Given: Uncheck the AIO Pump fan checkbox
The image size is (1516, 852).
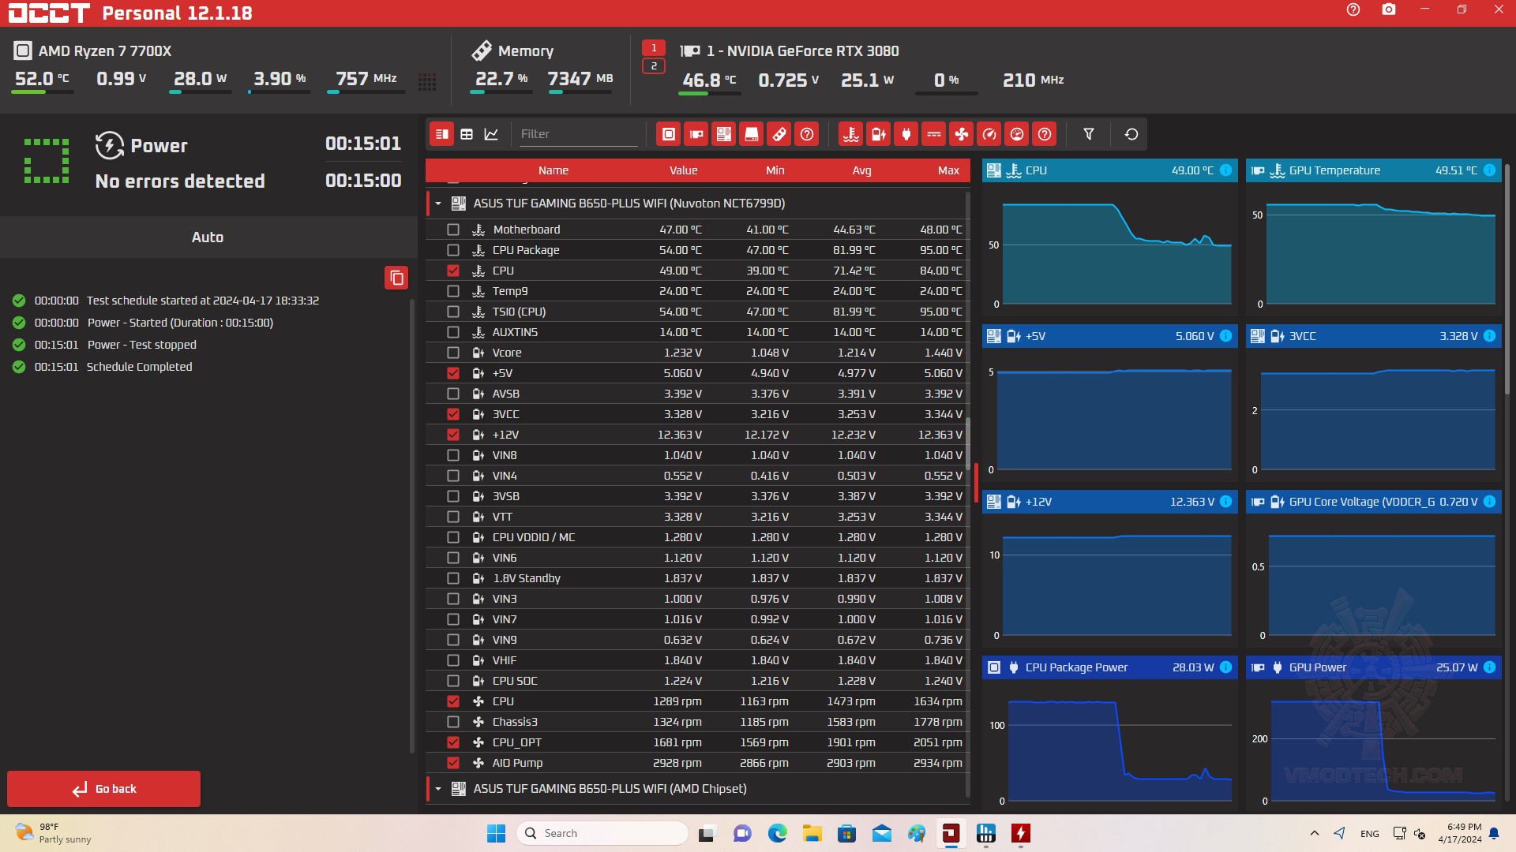Looking at the screenshot, I should pyautogui.click(x=452, y=763).
